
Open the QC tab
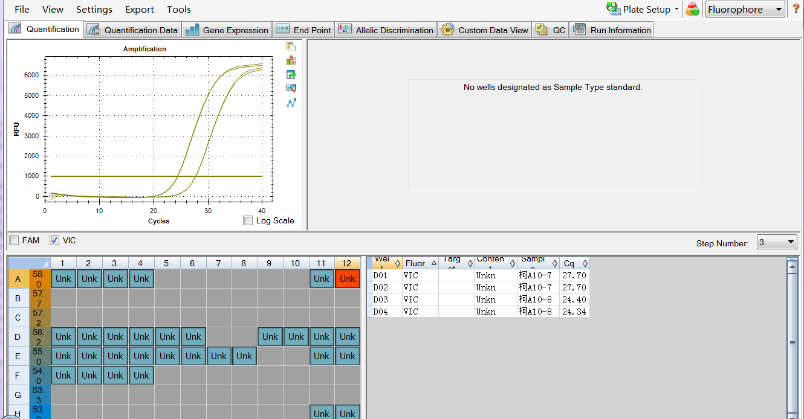click(x=551, y=30)
